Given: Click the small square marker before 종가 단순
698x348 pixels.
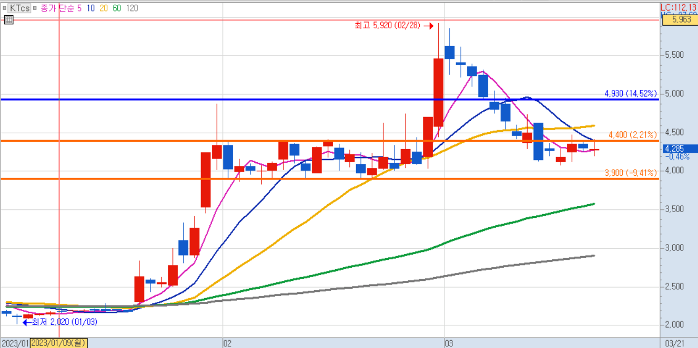Looking at the screenshot, I should (35, 8).
